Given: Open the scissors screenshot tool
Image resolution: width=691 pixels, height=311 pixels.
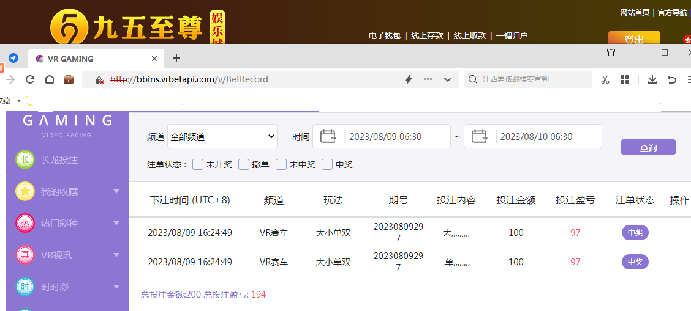Looking at the screenshot, I should click(x=605, y=79).
